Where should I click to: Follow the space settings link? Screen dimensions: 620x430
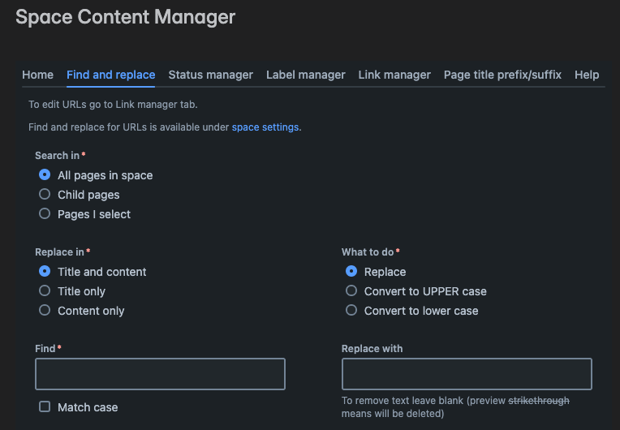pos(265,127)
